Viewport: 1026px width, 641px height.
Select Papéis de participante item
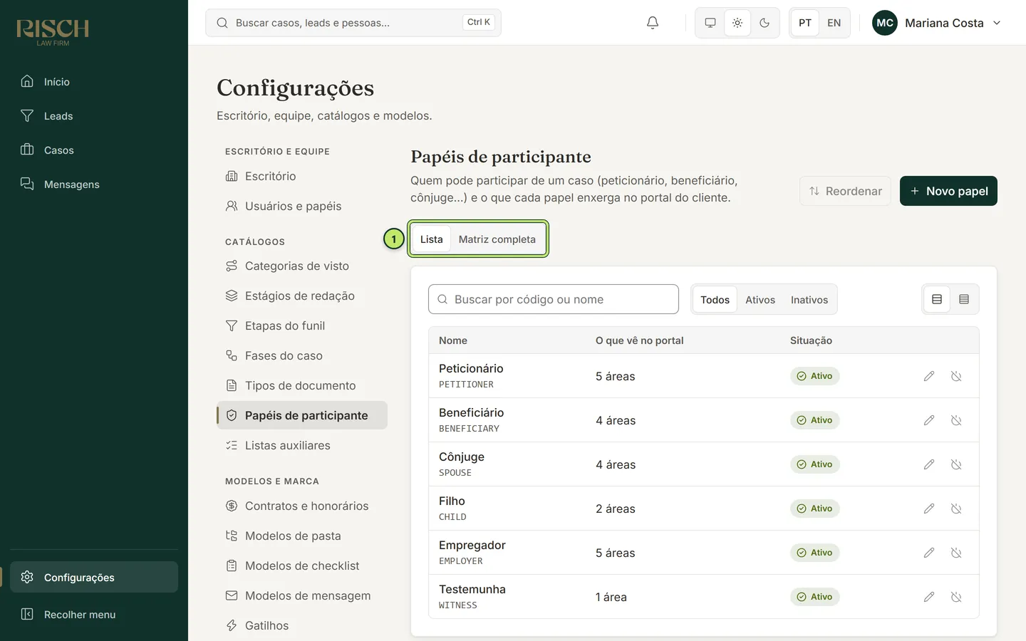302,415
